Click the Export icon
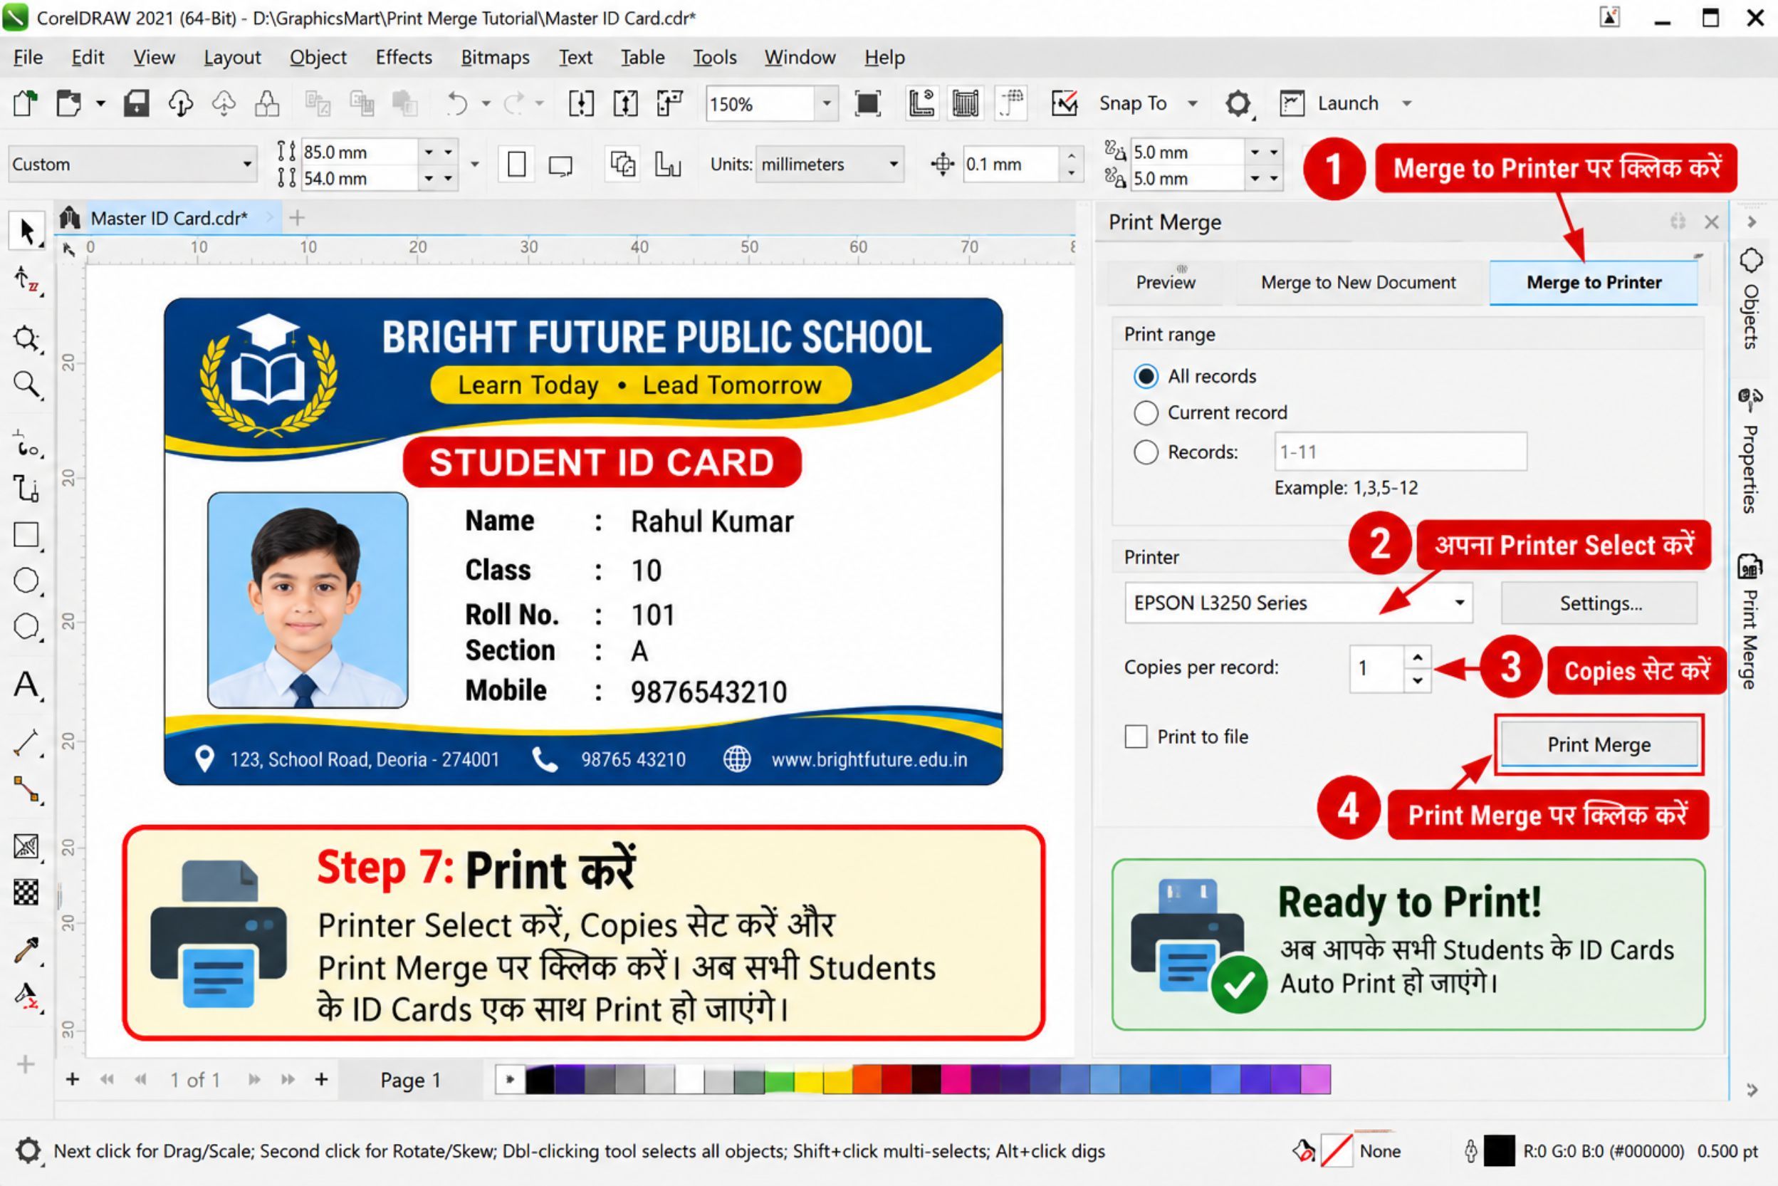 pyautogui.click(x=625, y=103)
